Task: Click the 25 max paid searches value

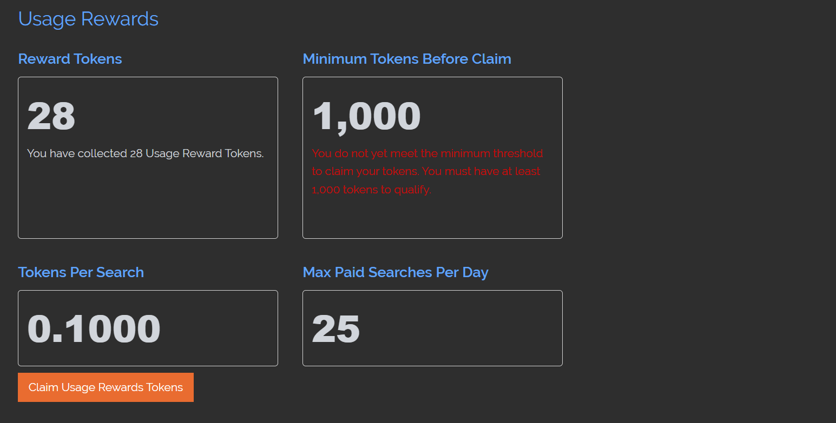Action: click(335, 328)
